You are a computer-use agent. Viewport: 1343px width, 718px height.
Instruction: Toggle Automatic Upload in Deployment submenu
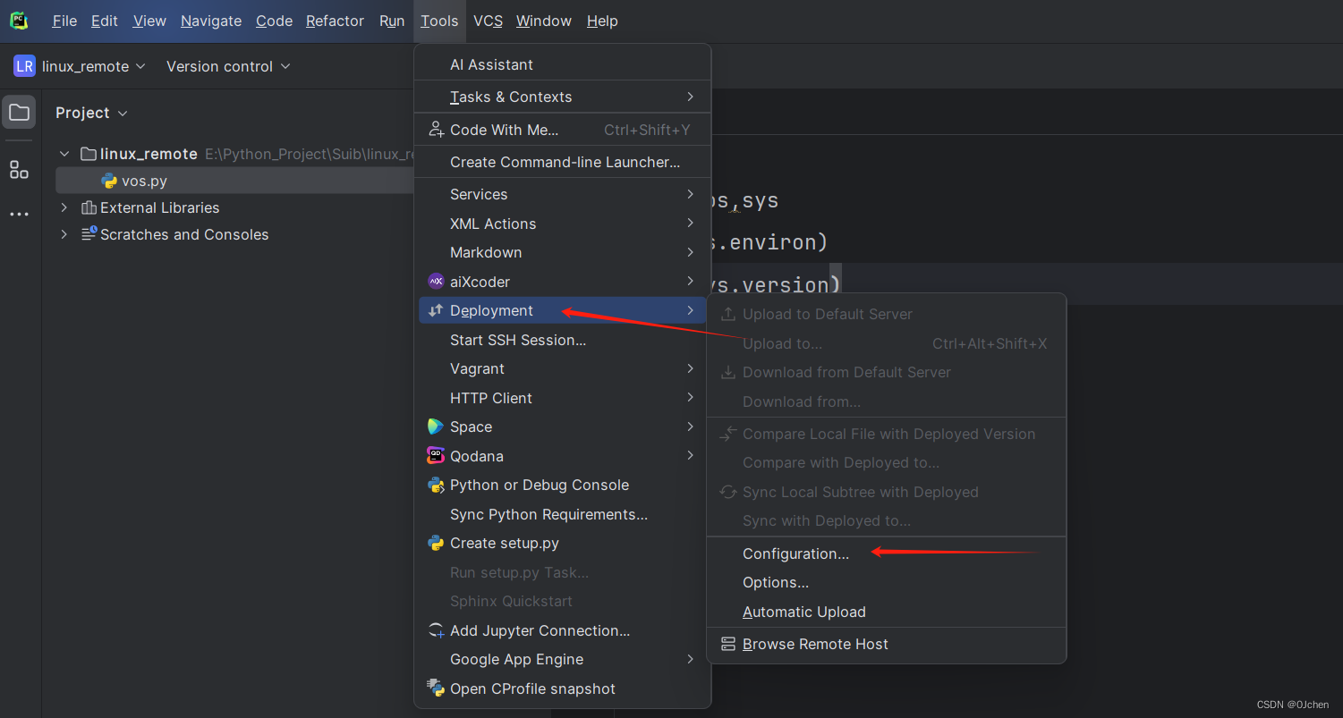tap(887, 612)
